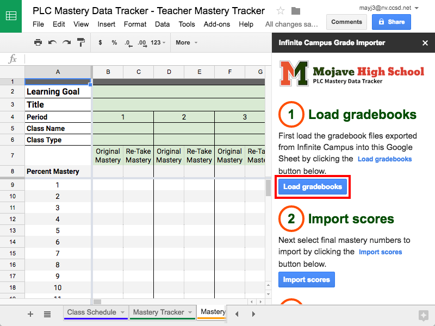Click the vertical scrollbar thumb

268,188
